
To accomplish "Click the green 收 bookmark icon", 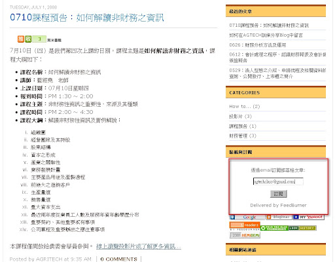I will pos(28,39).
